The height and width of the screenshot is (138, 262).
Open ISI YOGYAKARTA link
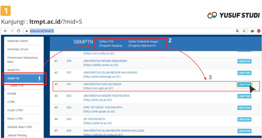point(94,119)
